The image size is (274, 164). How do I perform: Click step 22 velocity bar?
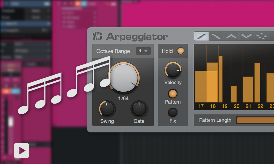pos(257,83)
